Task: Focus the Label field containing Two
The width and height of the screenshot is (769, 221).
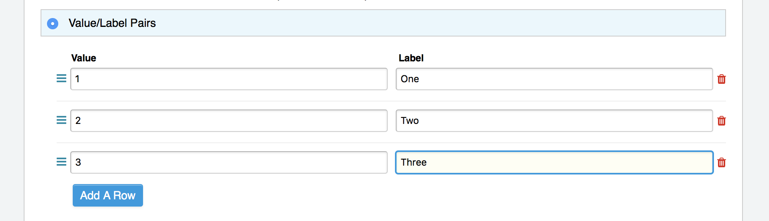Action: 554,121
